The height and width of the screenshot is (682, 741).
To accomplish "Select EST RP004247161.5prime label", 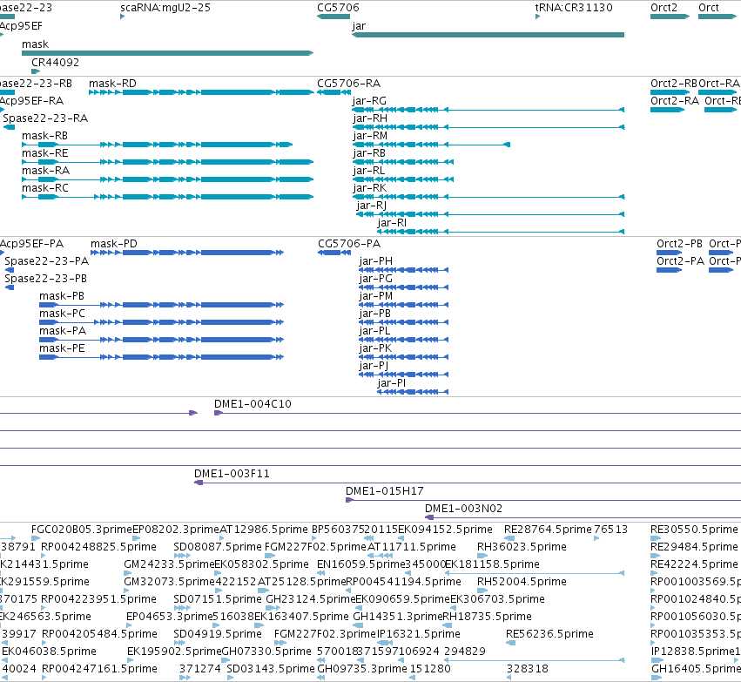I will [x=100, y=669].
